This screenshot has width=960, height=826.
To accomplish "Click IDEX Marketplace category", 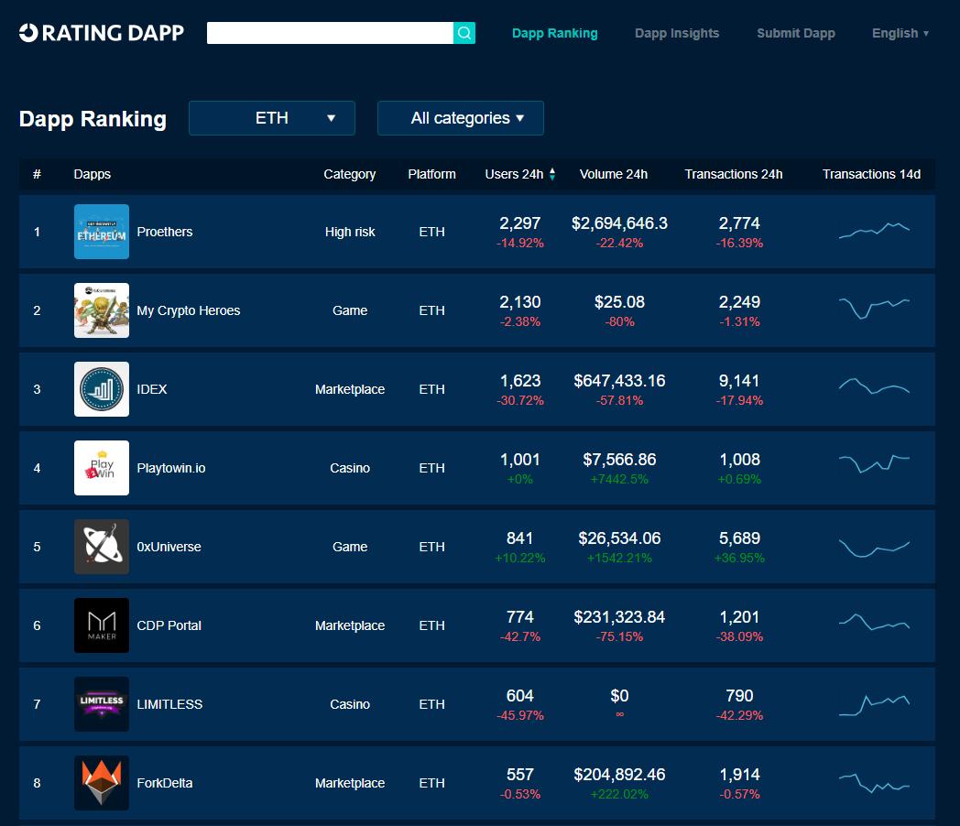I will (350, 389).
